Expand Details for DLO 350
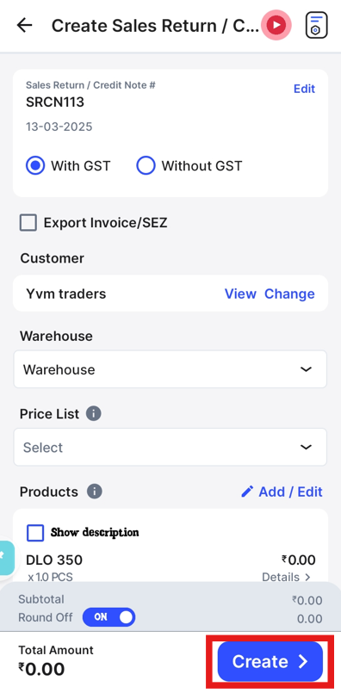 [x=287, y=577]
